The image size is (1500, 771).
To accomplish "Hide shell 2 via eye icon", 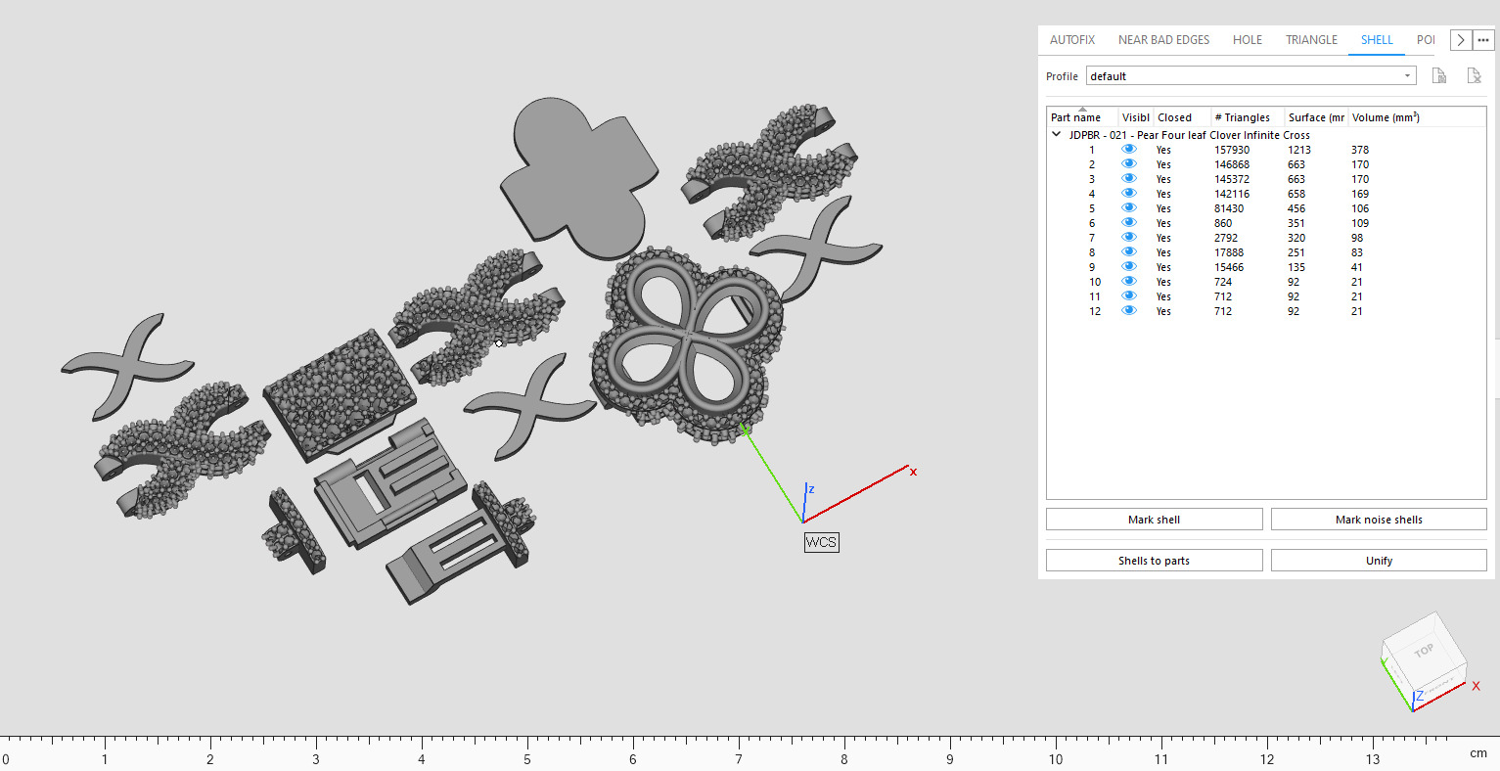I will point(1129,164).
